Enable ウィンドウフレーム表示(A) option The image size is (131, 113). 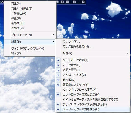click(x=93, y=90)
